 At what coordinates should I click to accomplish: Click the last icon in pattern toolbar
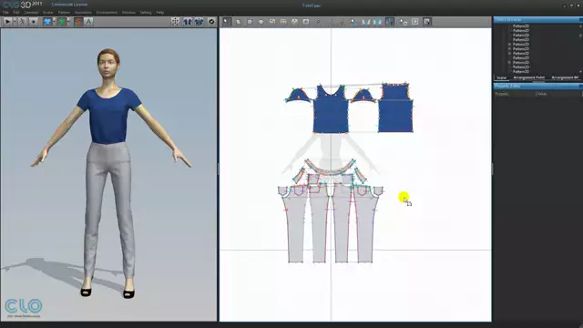[x=427, y=22]
